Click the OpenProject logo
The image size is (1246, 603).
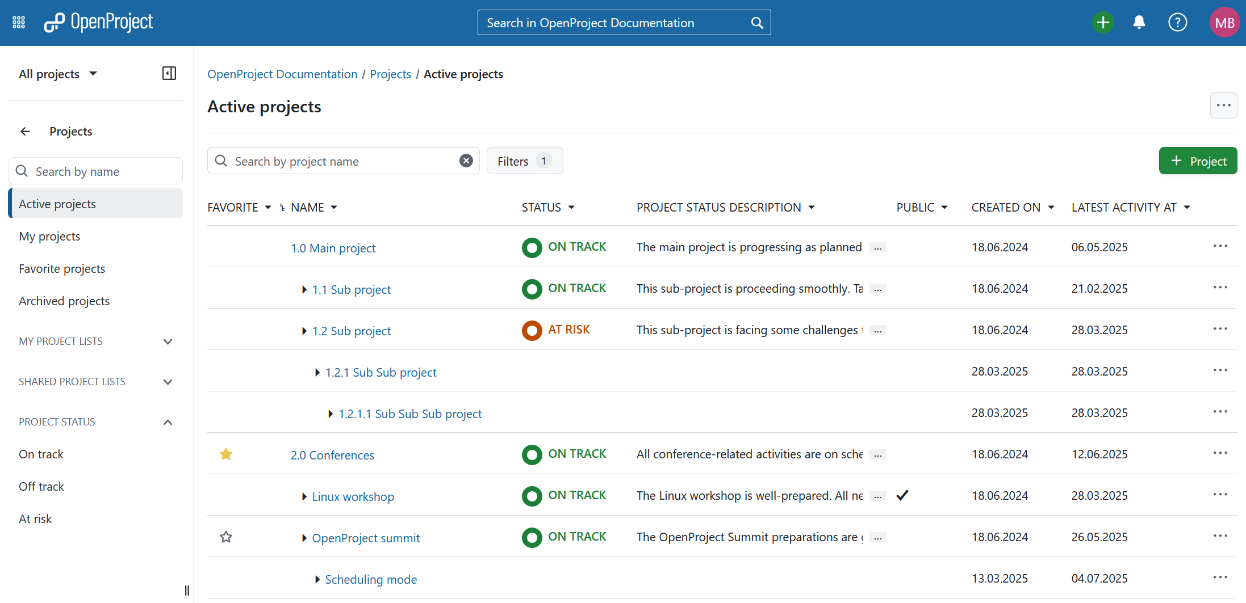pyautogui.click(x=98, y=22)
